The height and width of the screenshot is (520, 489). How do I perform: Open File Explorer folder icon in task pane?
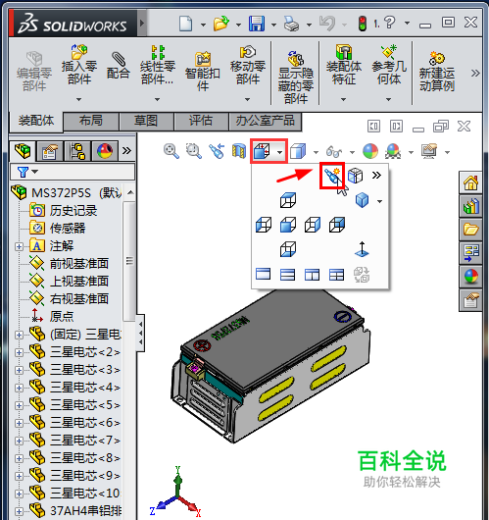pyautogui.click(x=470, y=230)
